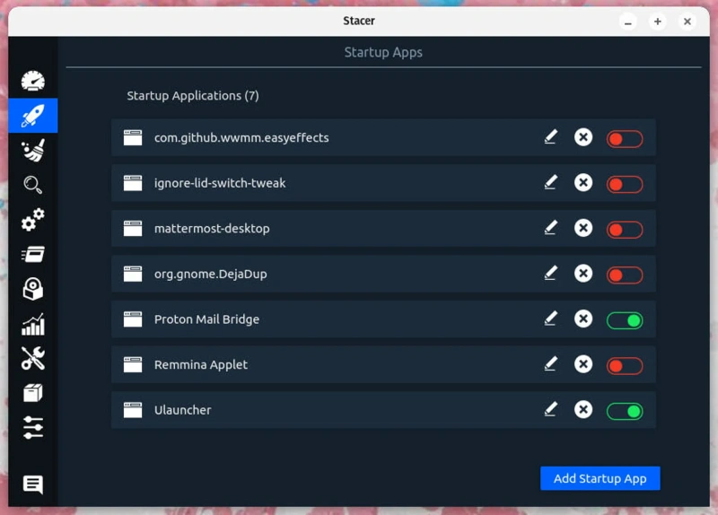718x515 pixels.
Task: Open the Dashboard speedometer sidebar icon
Action: pos(33,81)
